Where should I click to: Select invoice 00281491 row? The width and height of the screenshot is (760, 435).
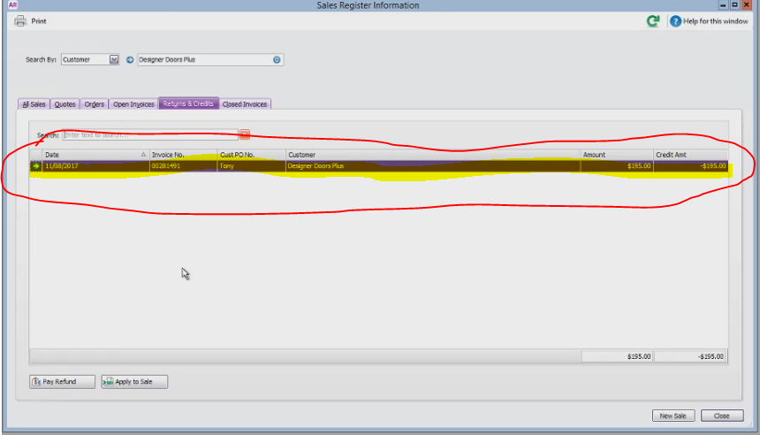pyautogui.click(x=378, y=166)
